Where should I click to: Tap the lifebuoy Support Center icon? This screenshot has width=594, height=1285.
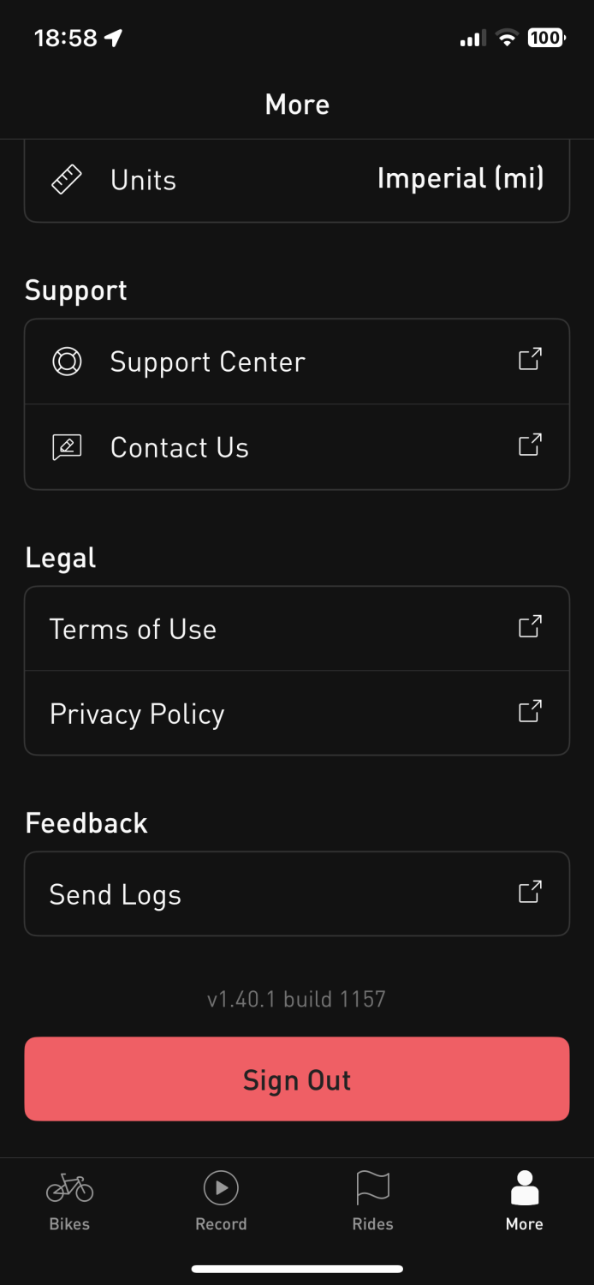67,362
